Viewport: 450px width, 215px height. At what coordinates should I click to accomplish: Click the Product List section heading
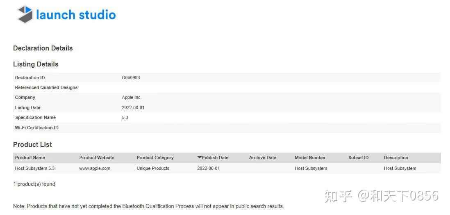pos(32,144)
